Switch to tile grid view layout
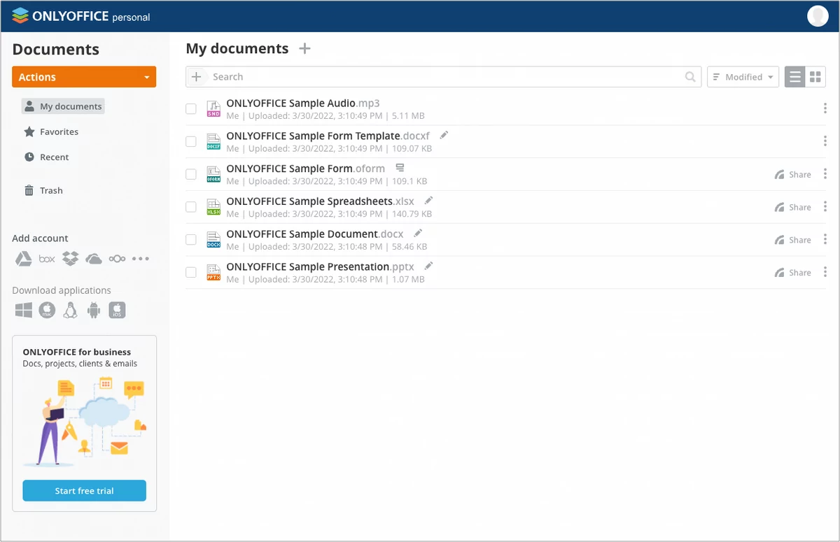 (815, 77)
